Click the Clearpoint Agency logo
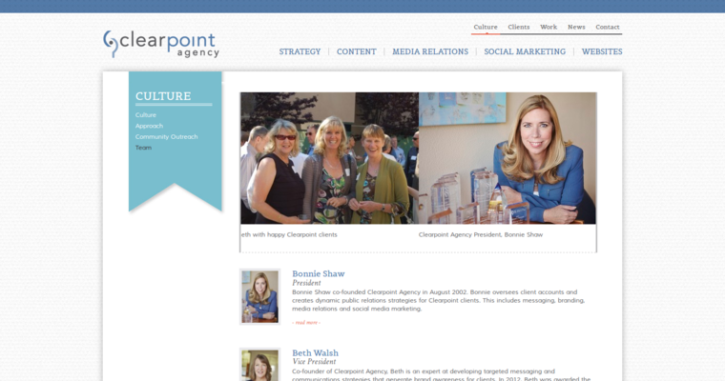This screenshot has width=725, height=381. click(x=161, y=45)
